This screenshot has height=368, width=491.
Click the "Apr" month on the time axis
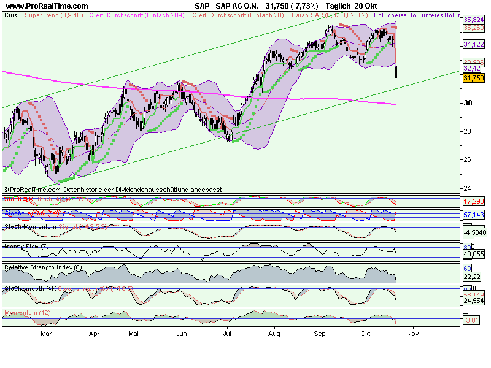pyautogui.click(x=94, y=334)
